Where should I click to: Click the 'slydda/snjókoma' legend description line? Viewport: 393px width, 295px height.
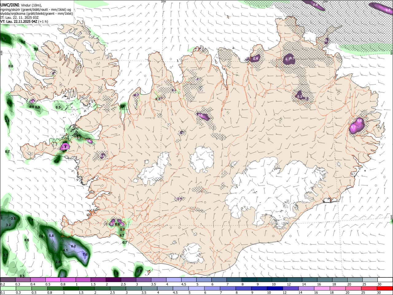[x=37, y=13]
